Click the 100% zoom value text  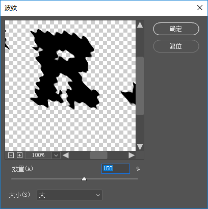pos(38,155)
